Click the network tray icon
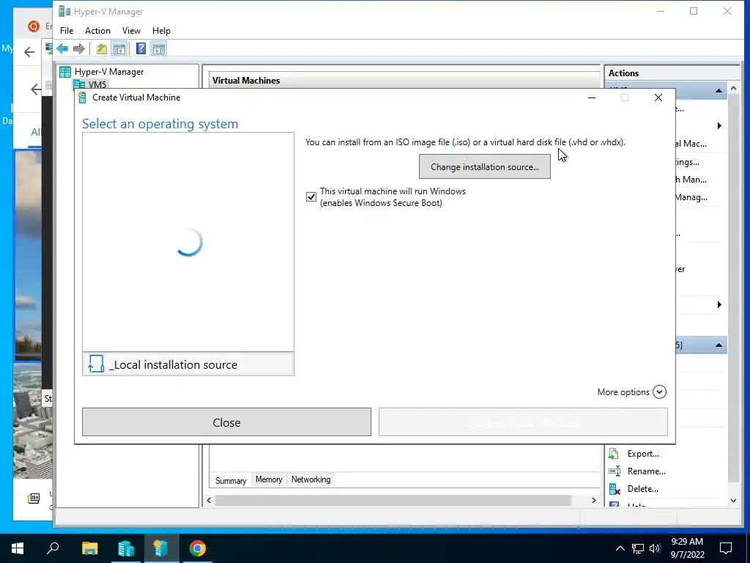The height and width of the screenshot is (563, 750). coord(638,548)
